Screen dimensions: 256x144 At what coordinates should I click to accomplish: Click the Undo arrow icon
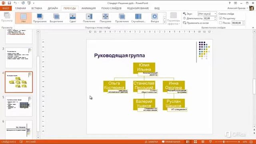15,3
